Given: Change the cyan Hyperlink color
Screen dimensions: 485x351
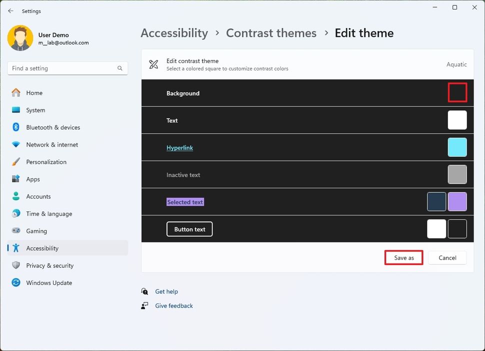Looking at the screenshot, I should tap(457, 147).
